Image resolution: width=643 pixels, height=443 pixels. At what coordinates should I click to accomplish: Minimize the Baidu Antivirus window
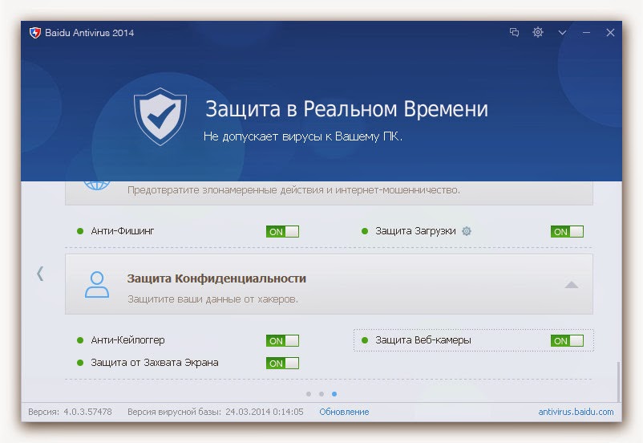point(586,32)
